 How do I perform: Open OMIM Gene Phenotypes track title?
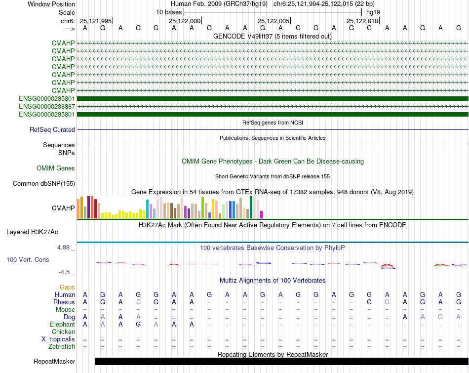coord(273,162)
